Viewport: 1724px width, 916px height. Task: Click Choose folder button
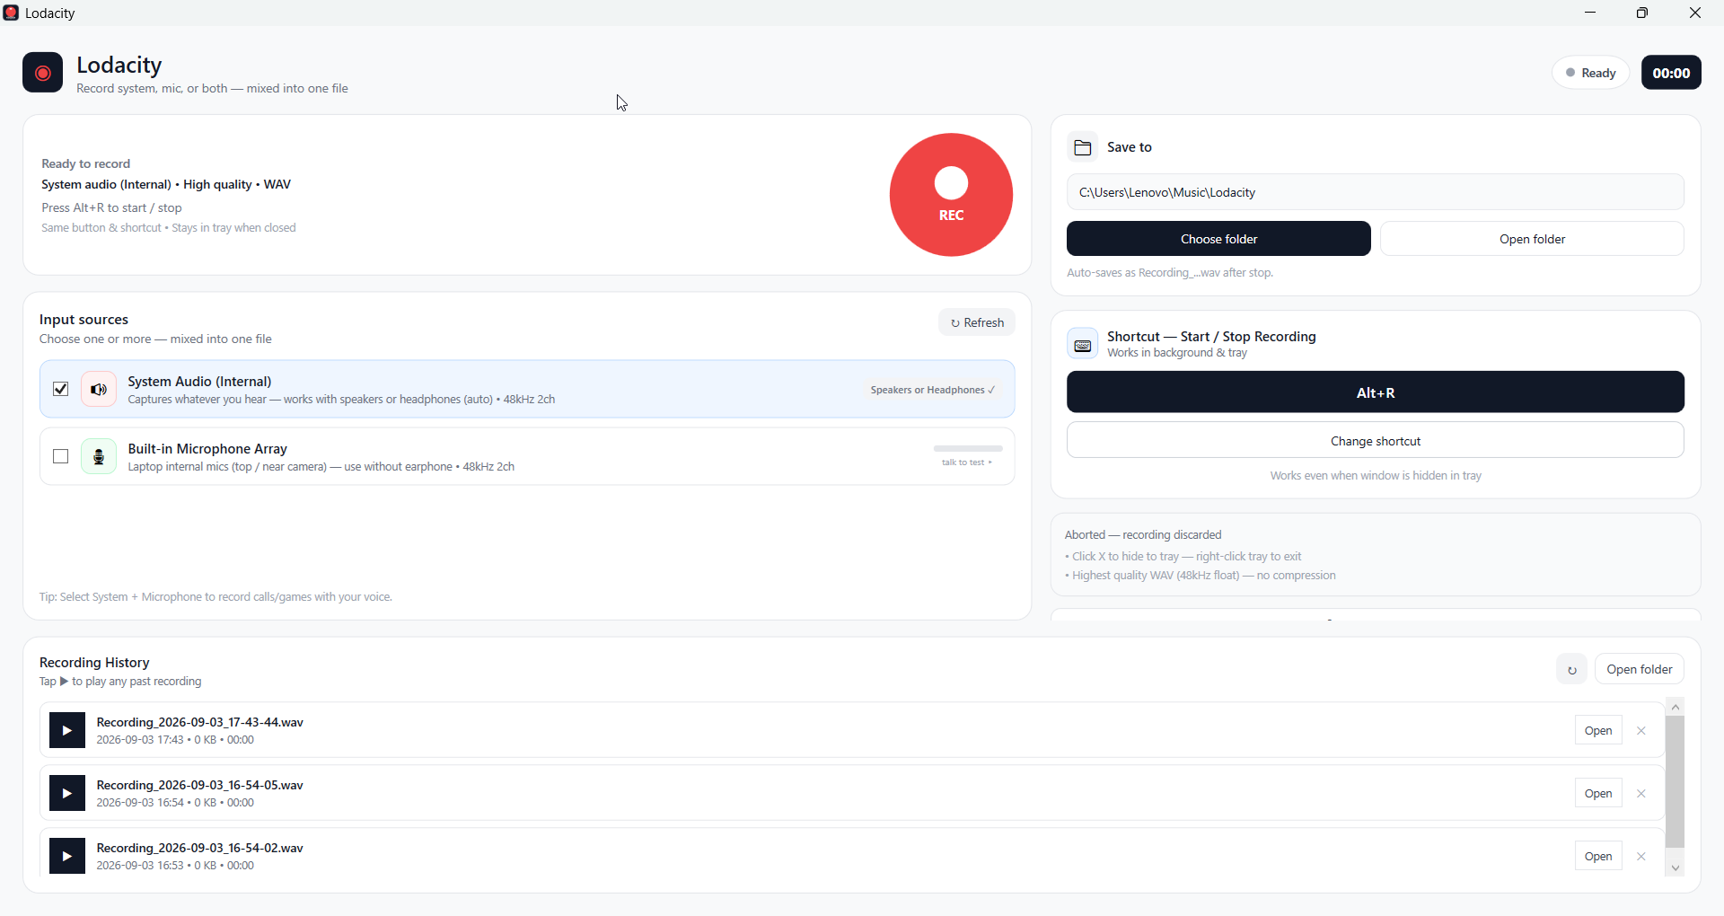[1218, 239]
